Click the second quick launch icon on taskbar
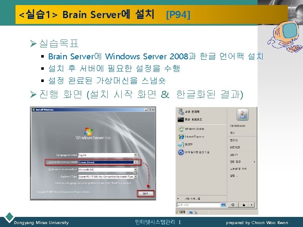The width and height of the screenshot is (303, 227). 196,213
